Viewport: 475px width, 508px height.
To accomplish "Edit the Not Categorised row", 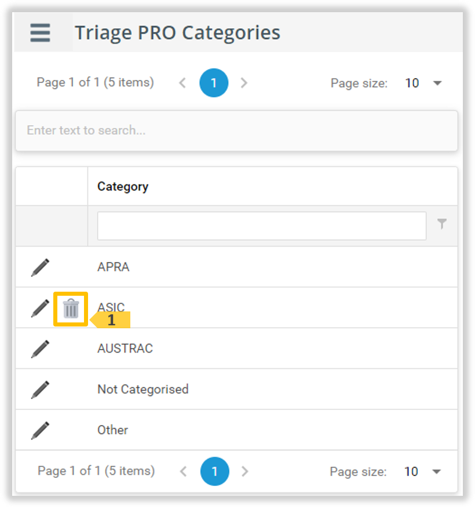I will [40, 389].
